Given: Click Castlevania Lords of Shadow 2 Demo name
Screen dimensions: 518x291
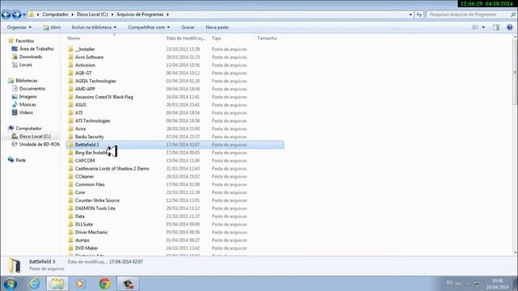Looking at the screenshot, I should 112,169.
